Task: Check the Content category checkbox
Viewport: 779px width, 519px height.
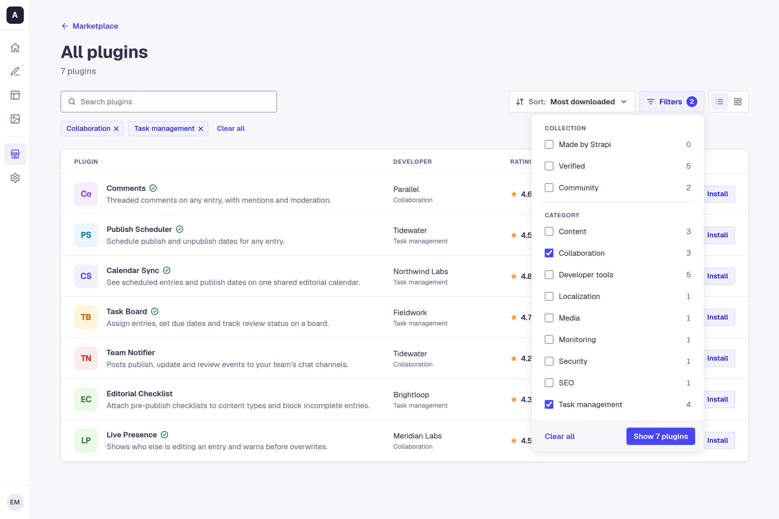Action: (549, 232)
